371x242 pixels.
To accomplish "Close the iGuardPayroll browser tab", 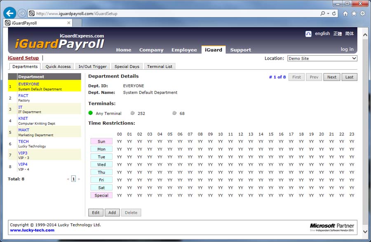I will coord(68,23).
